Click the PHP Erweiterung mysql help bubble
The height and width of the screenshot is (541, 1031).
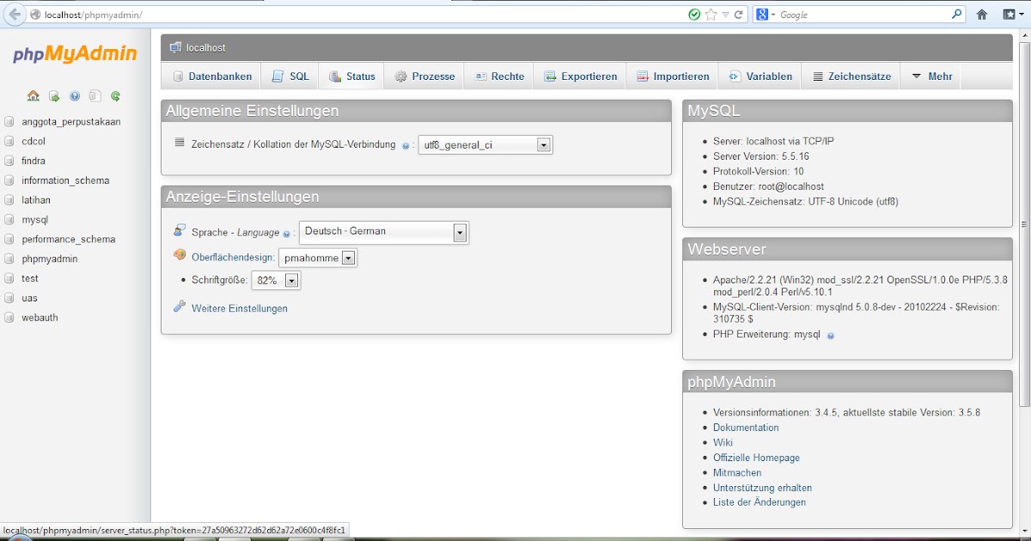830,335
